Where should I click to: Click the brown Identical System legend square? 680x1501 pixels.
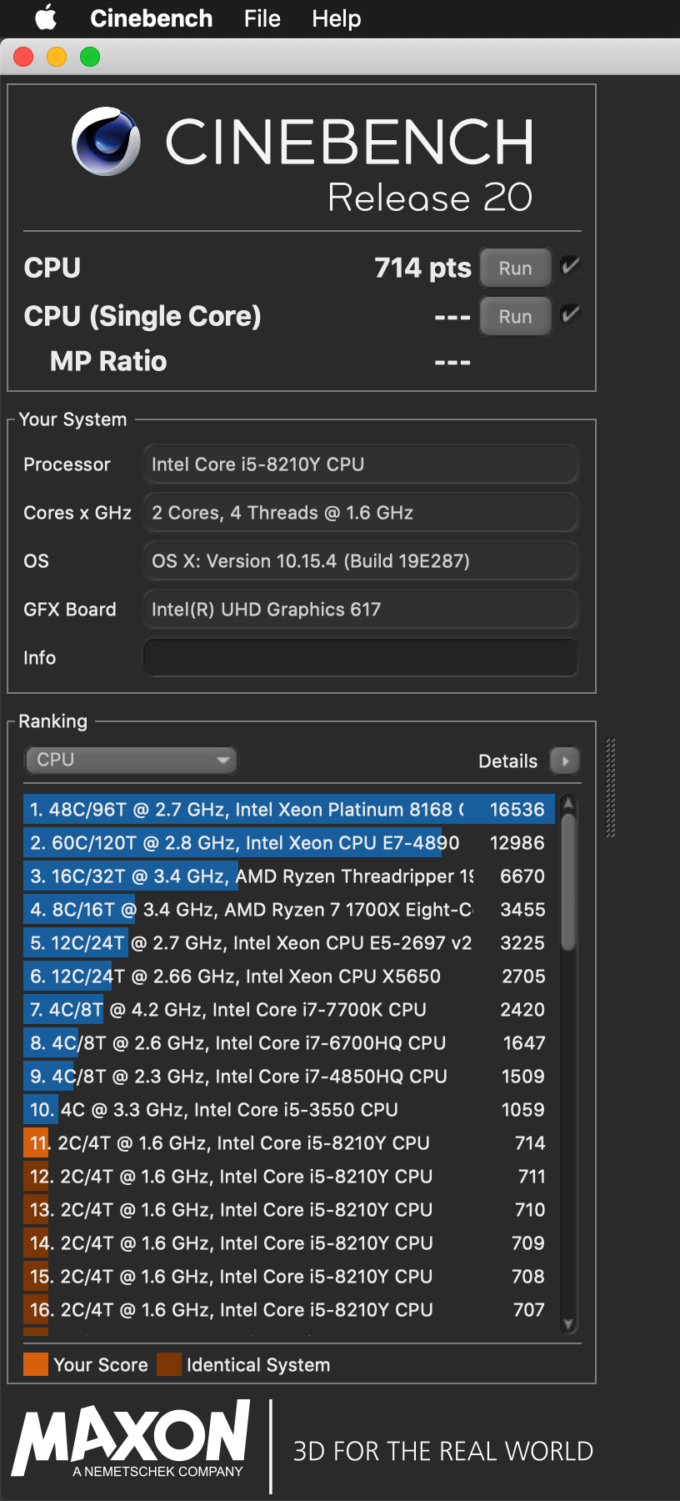pyautogui.click(x=169, y=1364)
